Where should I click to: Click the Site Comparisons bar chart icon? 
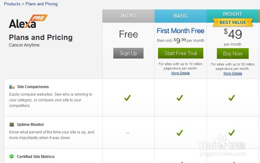[x=12, y=87]
